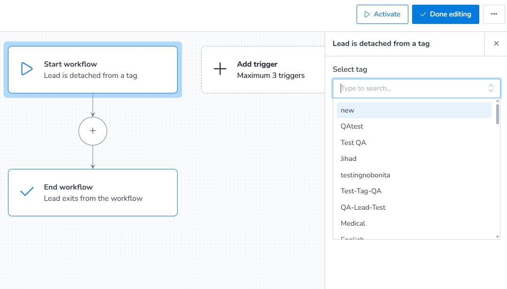Close the Lead is detached panel
The image size is (507, 289).
pos(496,44)
